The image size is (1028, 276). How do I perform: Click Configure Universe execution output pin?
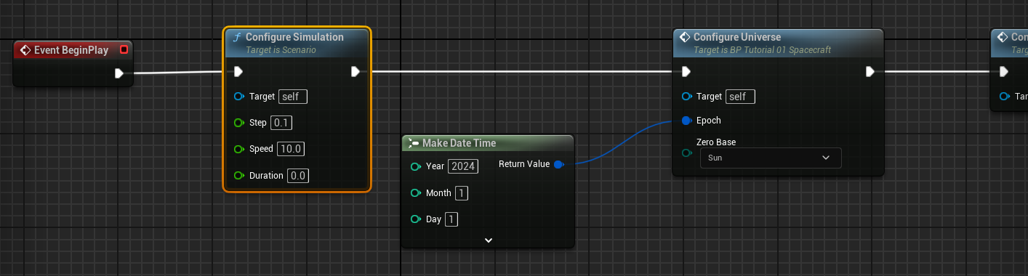tap(870, 71)
